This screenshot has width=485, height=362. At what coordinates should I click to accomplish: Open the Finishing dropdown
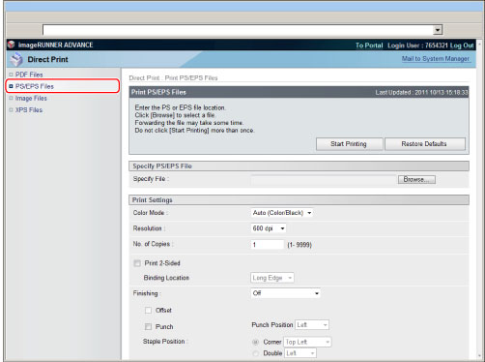[285, 293]
